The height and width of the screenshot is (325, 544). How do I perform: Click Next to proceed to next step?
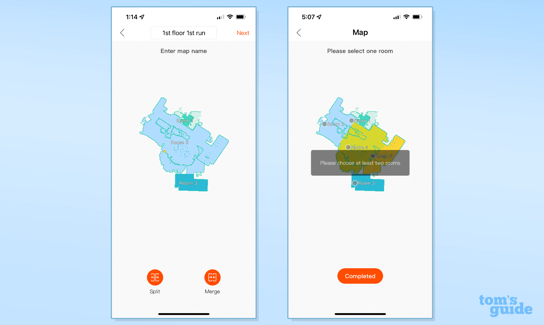pyautogui.click(x=243, y=33)
